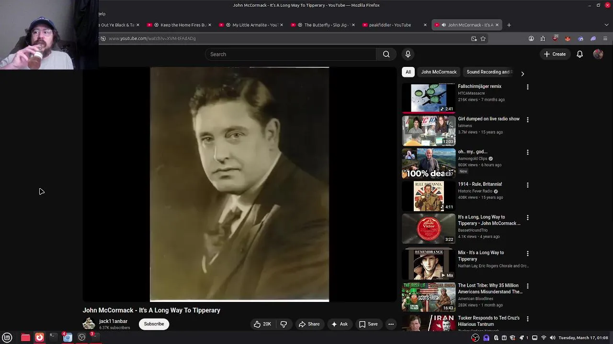Open YouTube notifications bell
Screen dimensions: 613x344
[x=579, y=54]
